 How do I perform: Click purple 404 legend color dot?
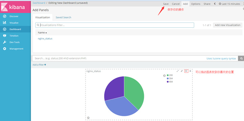pos(168,82)
